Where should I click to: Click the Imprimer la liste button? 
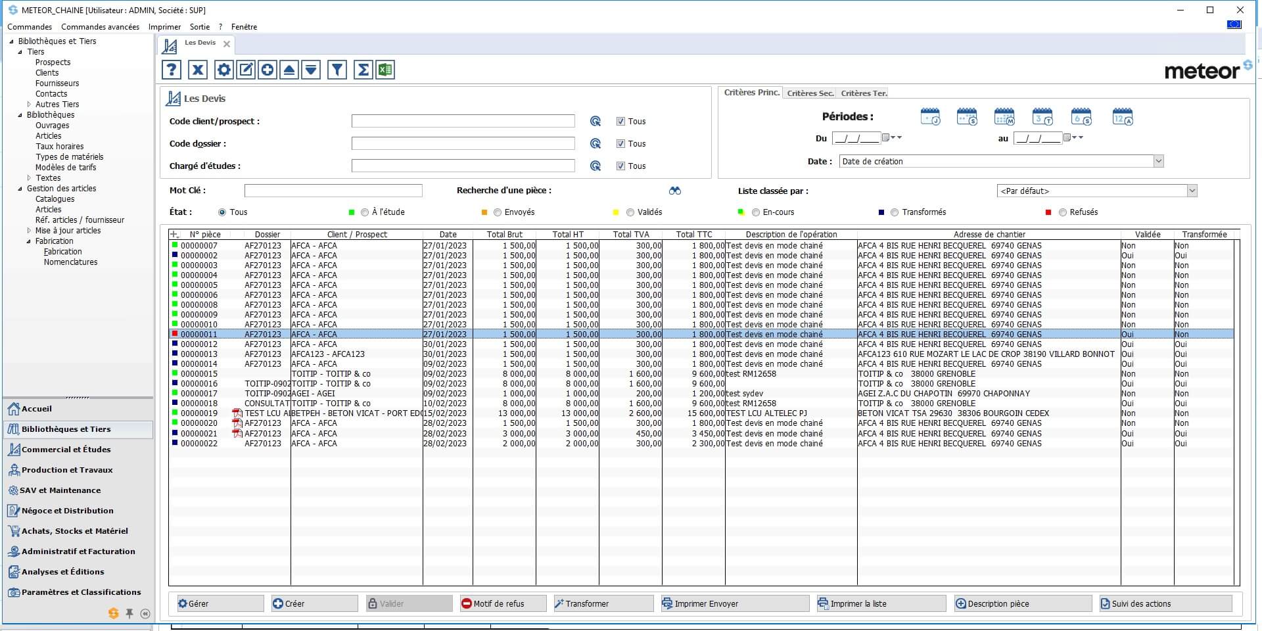(x=881, y=603)
